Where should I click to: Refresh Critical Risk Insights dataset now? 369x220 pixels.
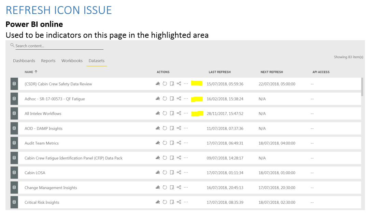tap(165, 202)
